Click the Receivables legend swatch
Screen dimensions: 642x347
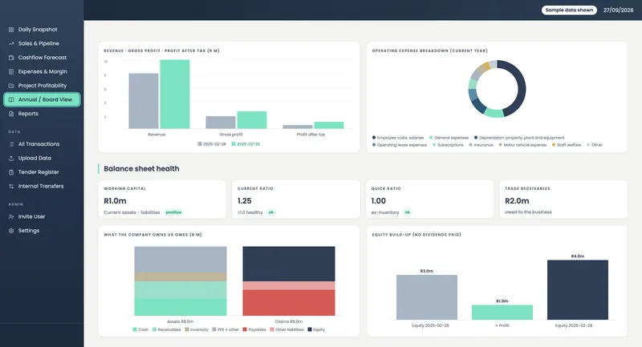pyautogui.click(x=154, y=329)
